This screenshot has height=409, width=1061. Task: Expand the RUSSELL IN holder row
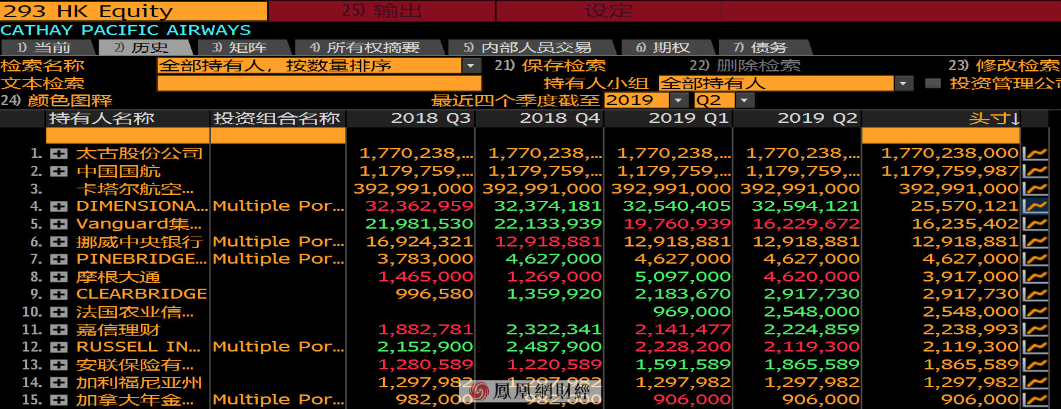click(59, 347)
